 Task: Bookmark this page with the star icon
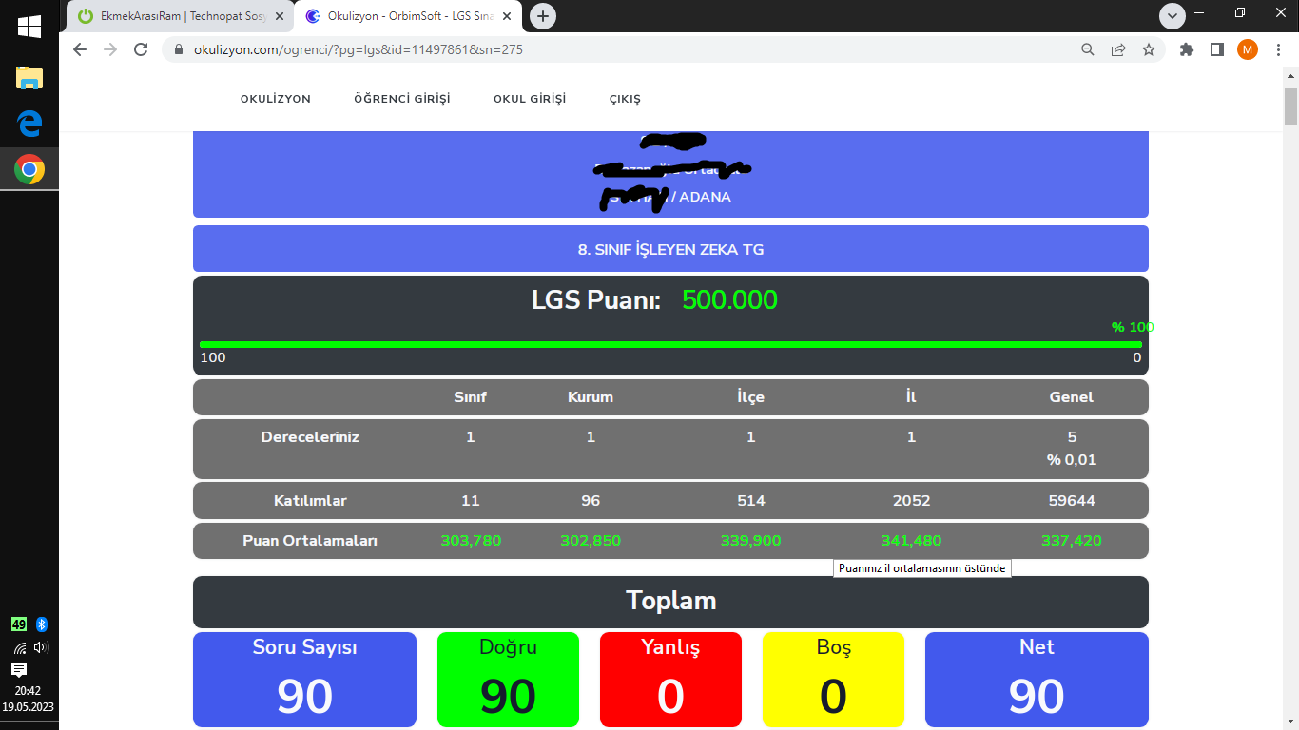(x=1149, y=49)
